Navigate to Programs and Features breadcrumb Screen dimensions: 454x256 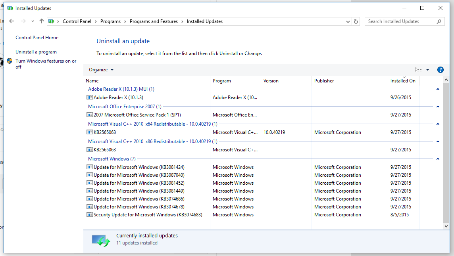pos(154,21)
